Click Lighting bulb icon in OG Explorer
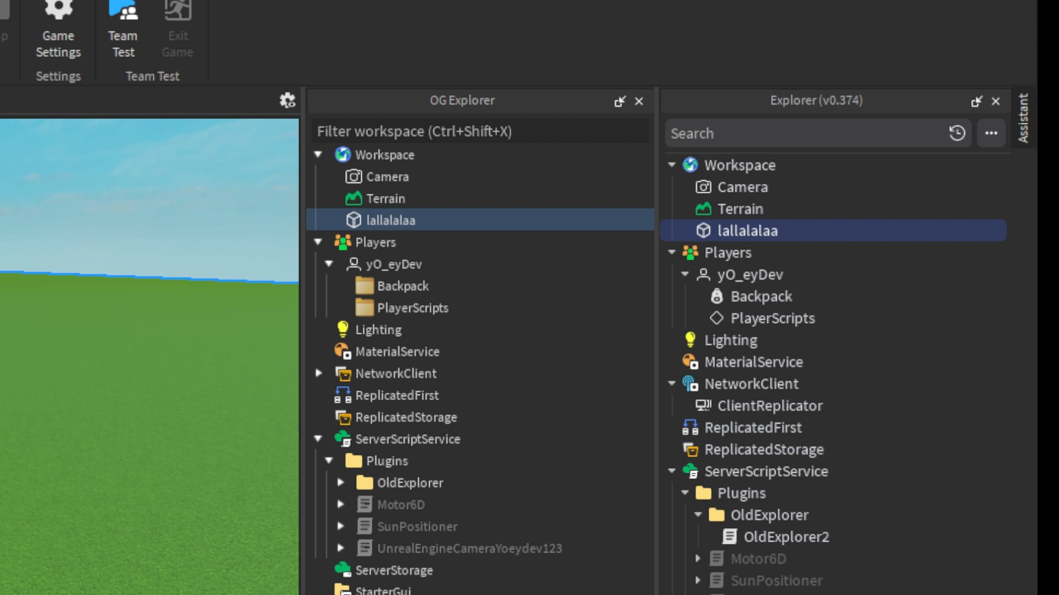The height and width of the screenshot is (595, 1059). coord(343,329)
